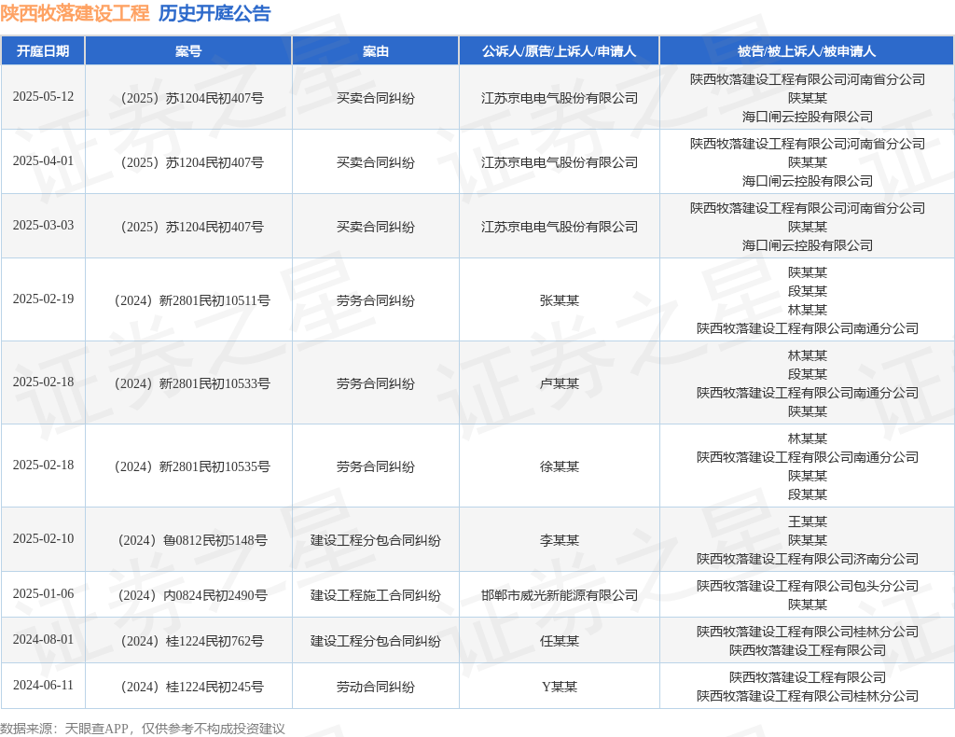Select the 案号 column header

coord(188,51)
